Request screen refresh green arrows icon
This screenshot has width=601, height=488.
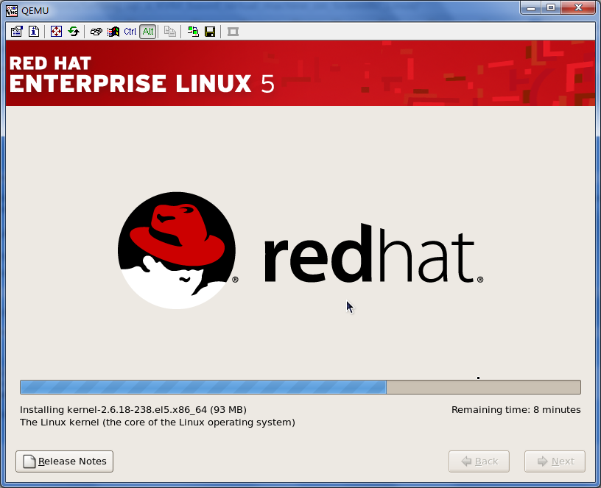click(74, 32)
